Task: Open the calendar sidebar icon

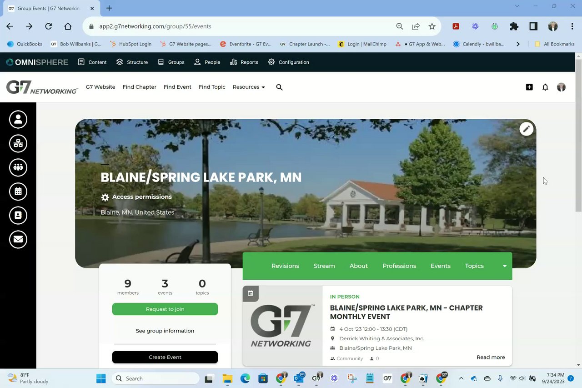Action: coord(18,191)
